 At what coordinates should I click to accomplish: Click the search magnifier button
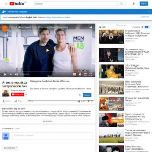pyautogui.click(x=122, y=4)
